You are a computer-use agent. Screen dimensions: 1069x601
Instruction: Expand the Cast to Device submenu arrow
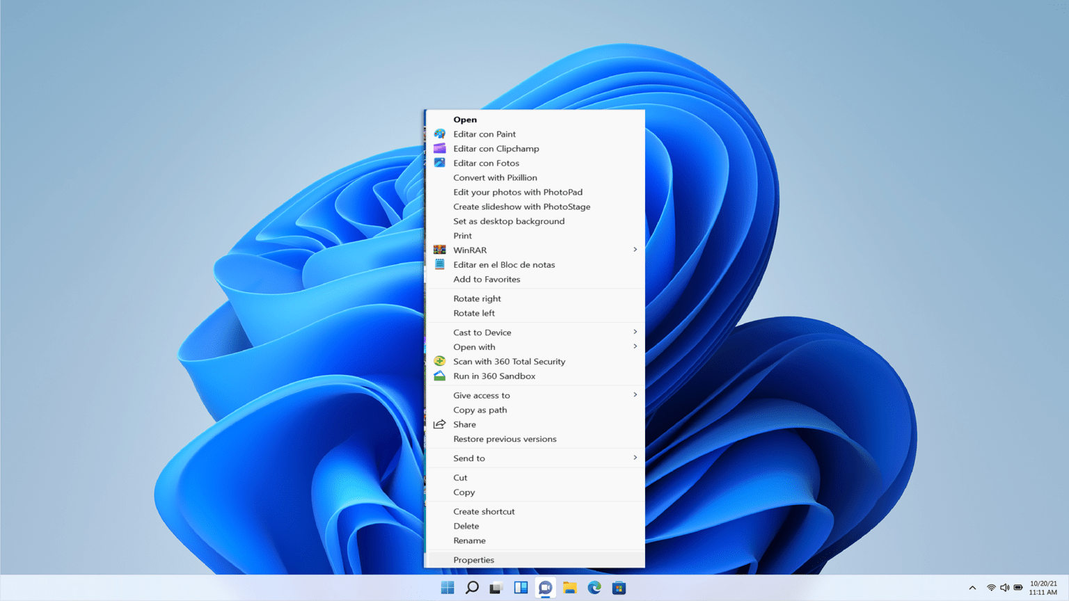635,332
